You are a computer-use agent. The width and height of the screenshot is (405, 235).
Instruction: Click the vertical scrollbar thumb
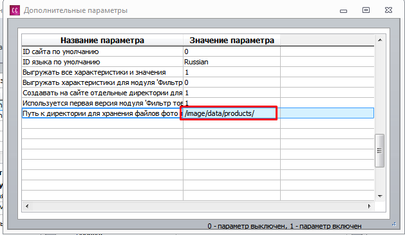379,151
